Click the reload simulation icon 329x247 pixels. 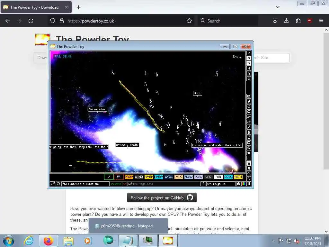pos(58,184)
